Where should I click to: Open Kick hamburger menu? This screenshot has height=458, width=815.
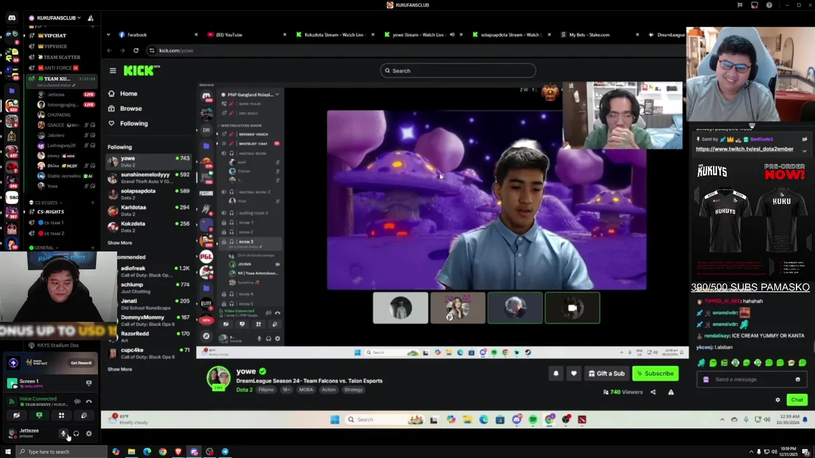tap(113, 71)
